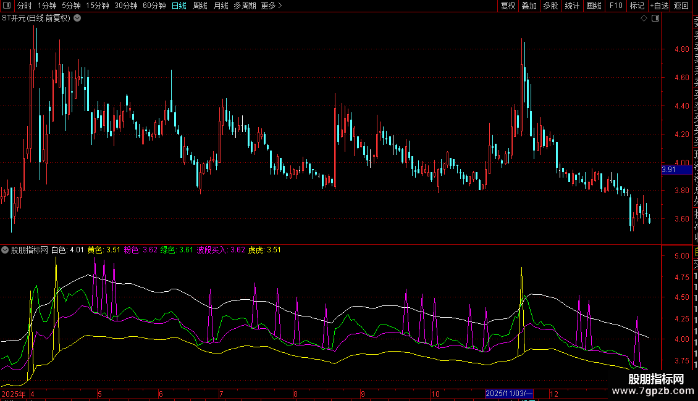Screen dimensions: 698x401
Task: Open F10 company information
Action: [x=616, y=6]
